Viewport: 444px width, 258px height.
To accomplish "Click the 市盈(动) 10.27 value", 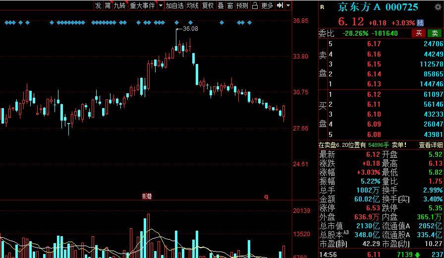I will (x=434, y=244).
